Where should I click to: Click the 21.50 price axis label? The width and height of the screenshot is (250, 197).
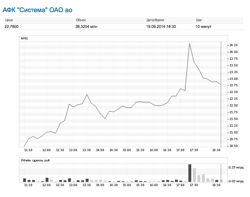(233, 119)
